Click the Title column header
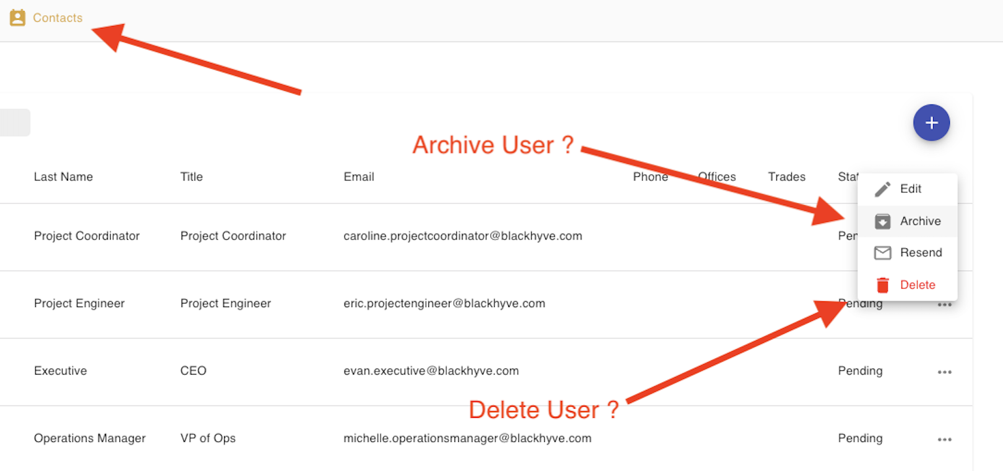1003x471 pixels. click(191, 177)
